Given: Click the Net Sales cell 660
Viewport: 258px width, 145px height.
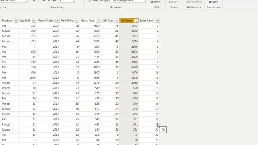Looking at the screenshot, I should (x=135, y=88).
